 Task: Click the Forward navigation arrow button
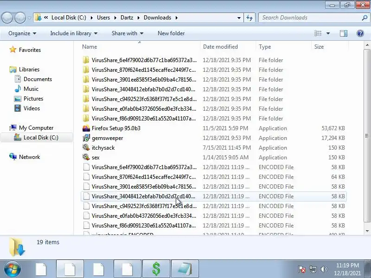(x=20, y=18)
